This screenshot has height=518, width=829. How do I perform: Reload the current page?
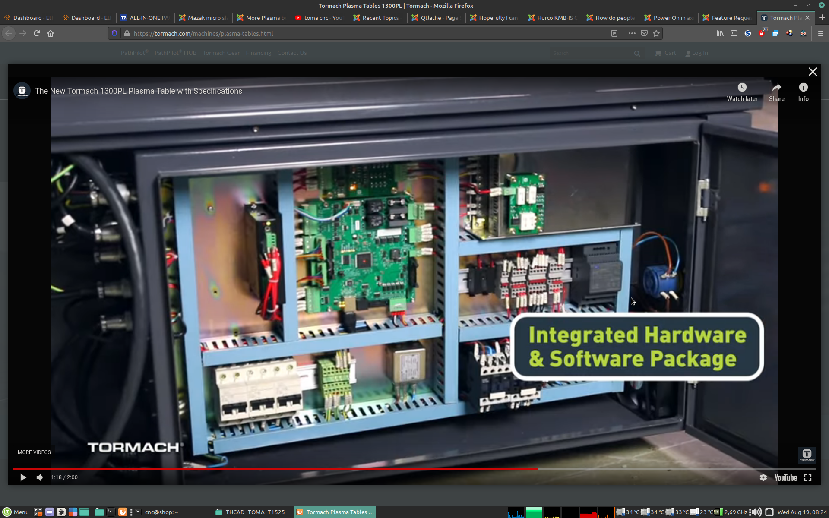[x=37, y=33]
